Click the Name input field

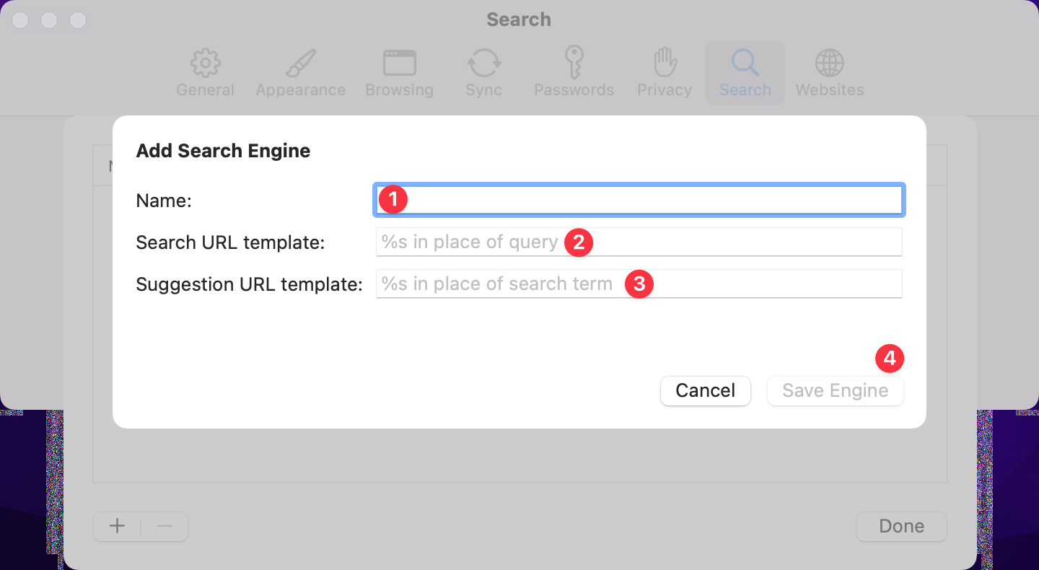click(x=639, y=200)
